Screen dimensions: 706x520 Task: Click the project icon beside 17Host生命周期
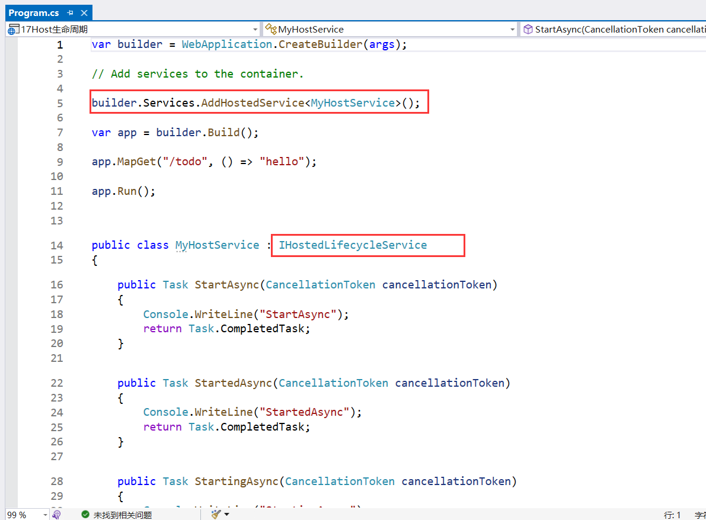(x=13, y=30)
